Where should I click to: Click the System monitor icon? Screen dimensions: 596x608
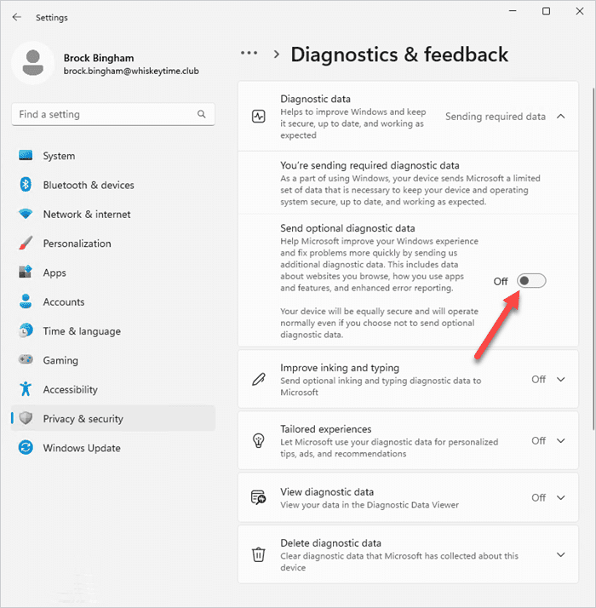click(26, 156)
